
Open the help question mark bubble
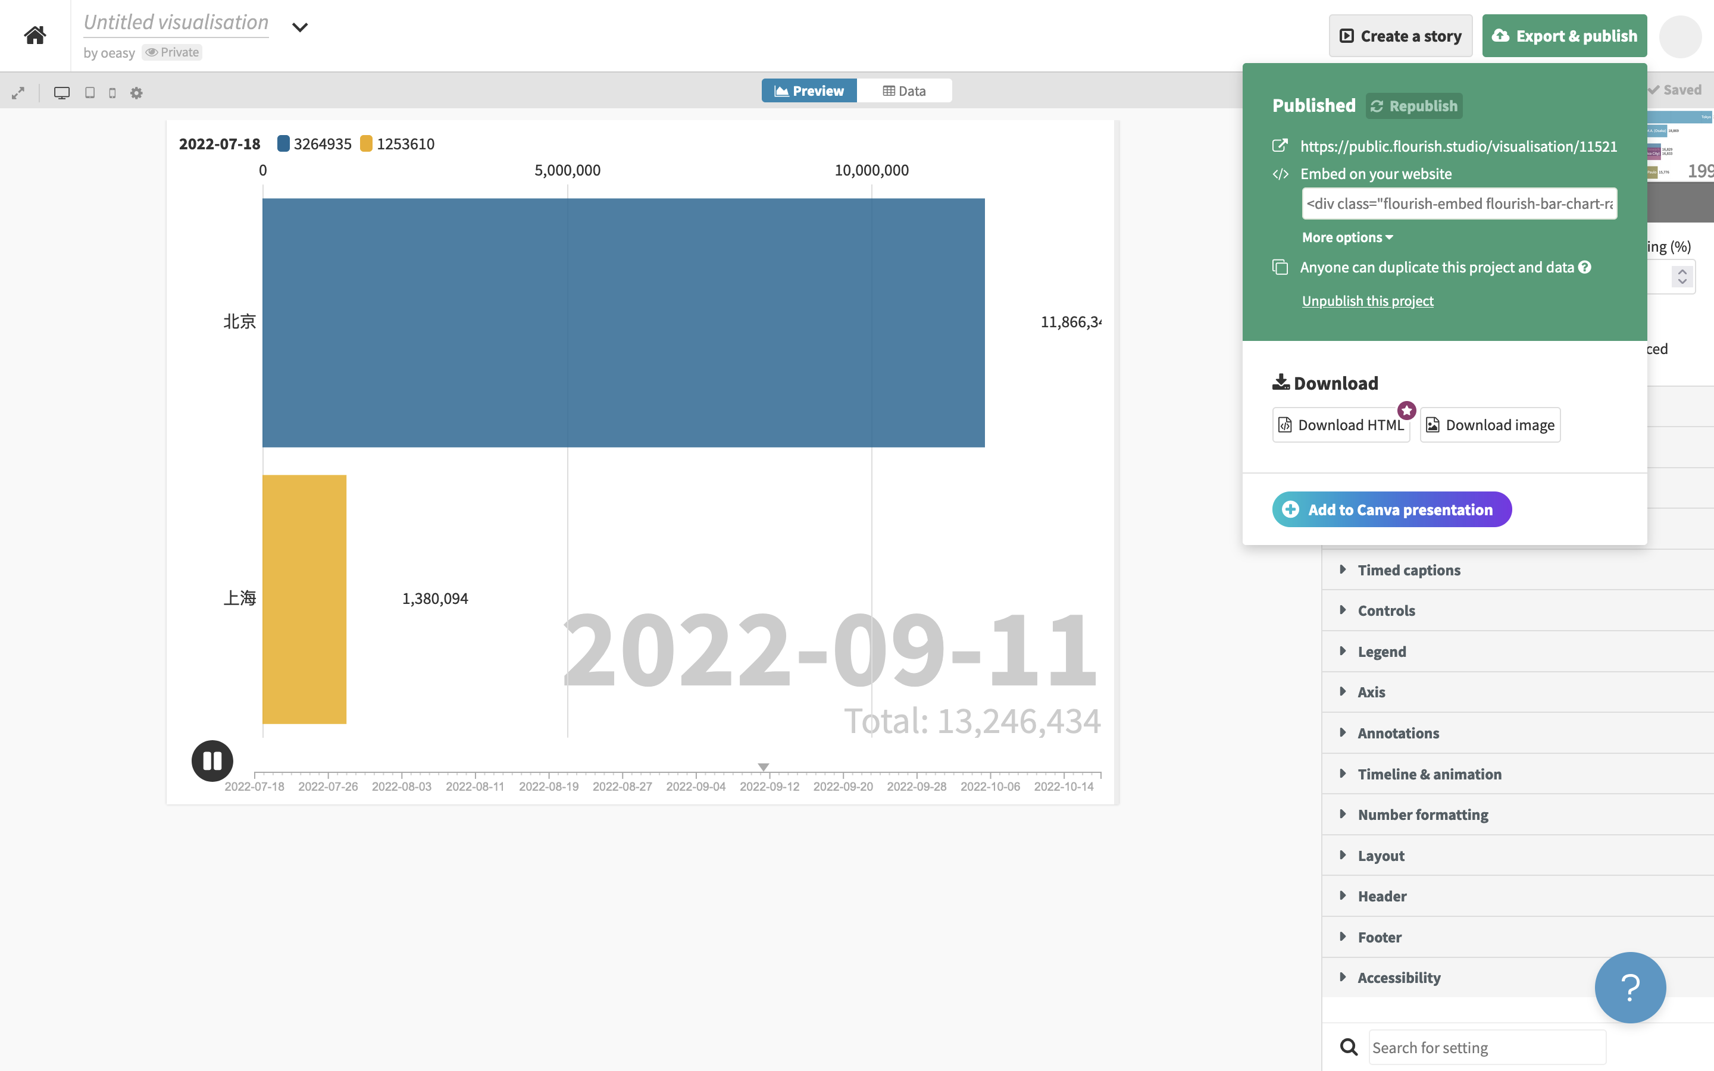(1629, 988)
